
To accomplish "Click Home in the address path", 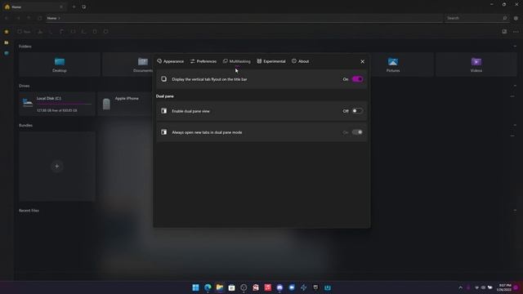I will [51, 18].
